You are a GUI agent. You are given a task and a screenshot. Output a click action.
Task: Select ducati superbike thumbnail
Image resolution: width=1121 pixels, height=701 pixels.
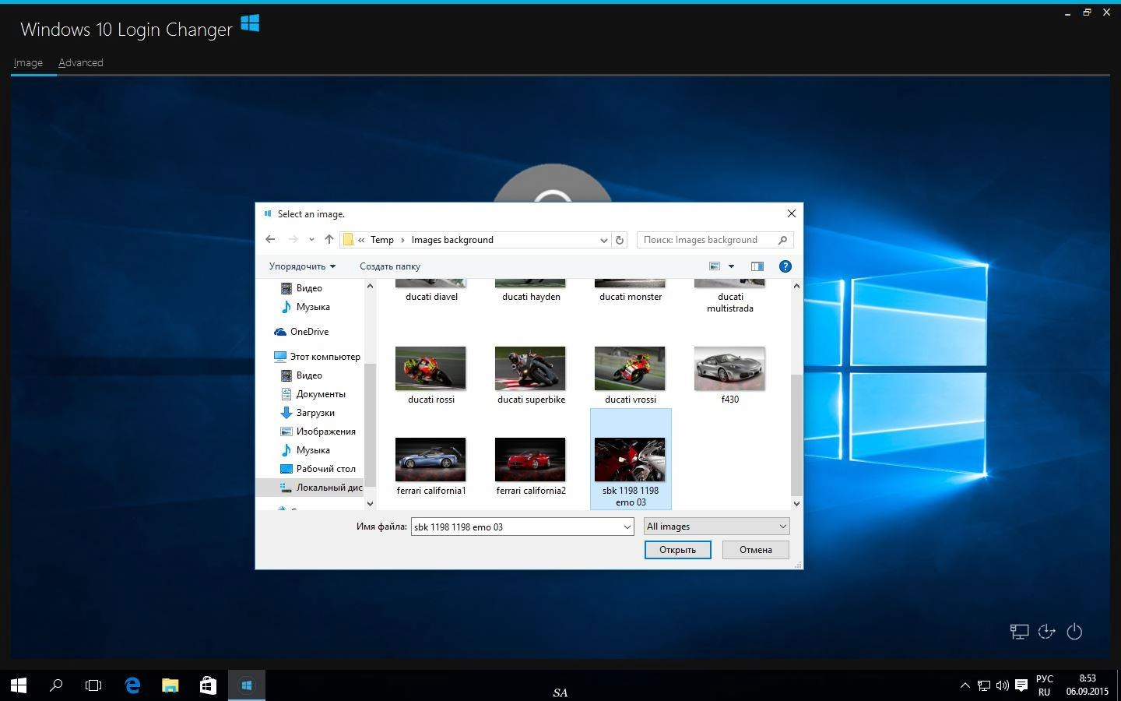point(530,368)
